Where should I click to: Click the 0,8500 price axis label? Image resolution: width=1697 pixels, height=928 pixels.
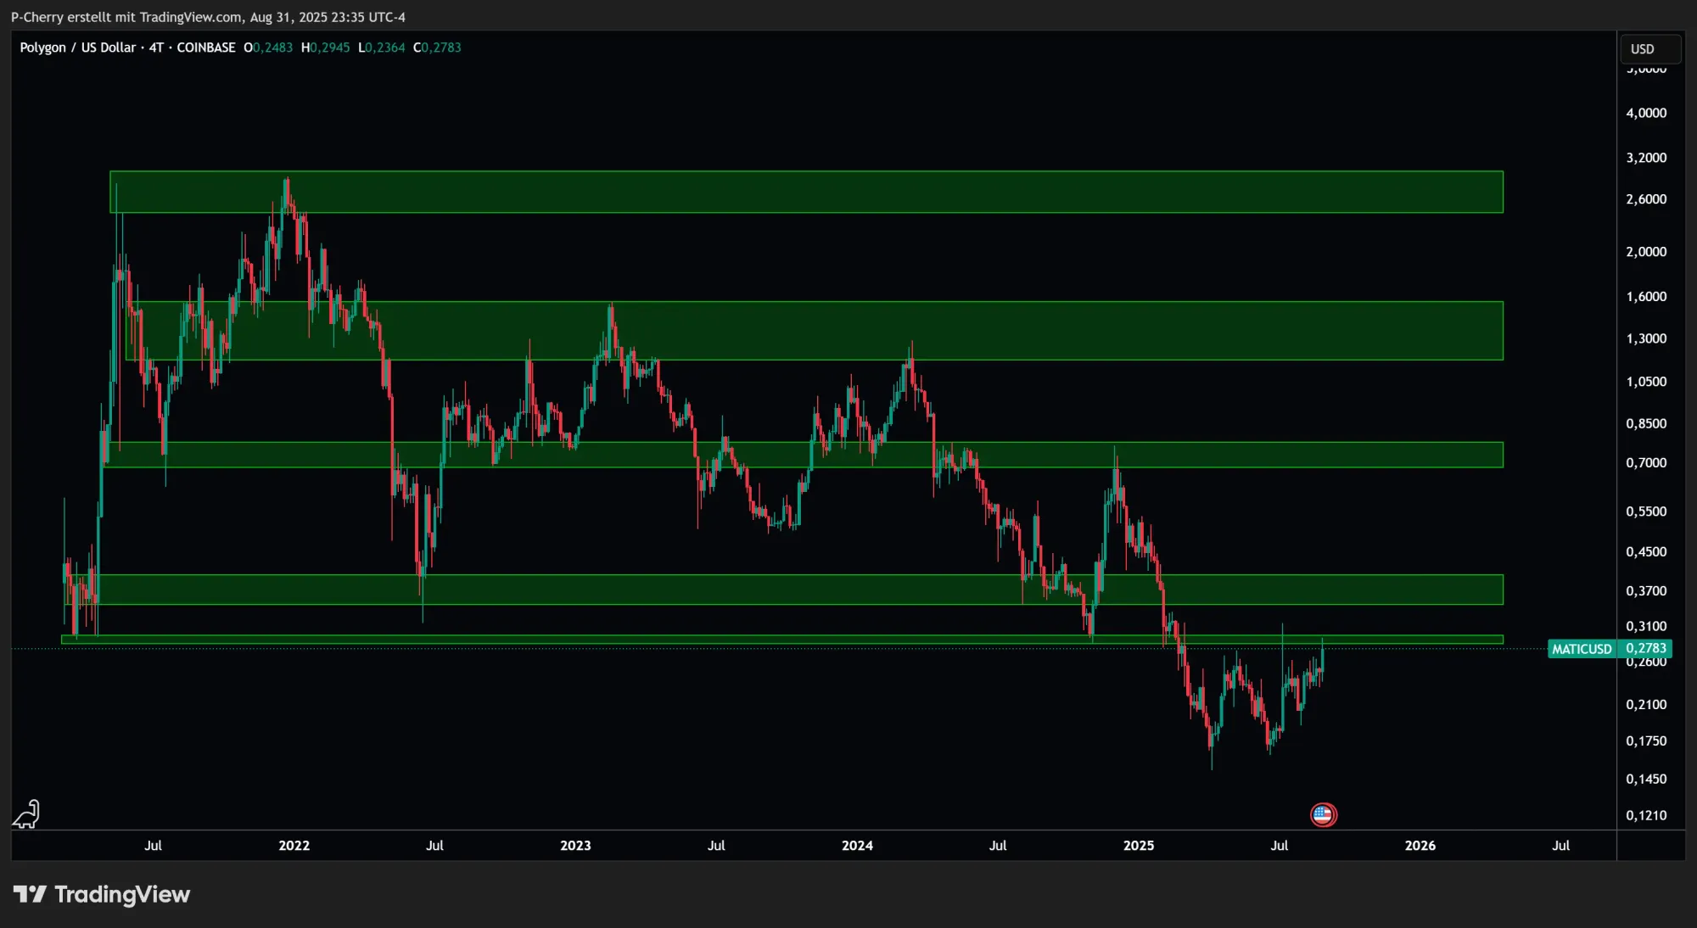tap(1646, 423)
